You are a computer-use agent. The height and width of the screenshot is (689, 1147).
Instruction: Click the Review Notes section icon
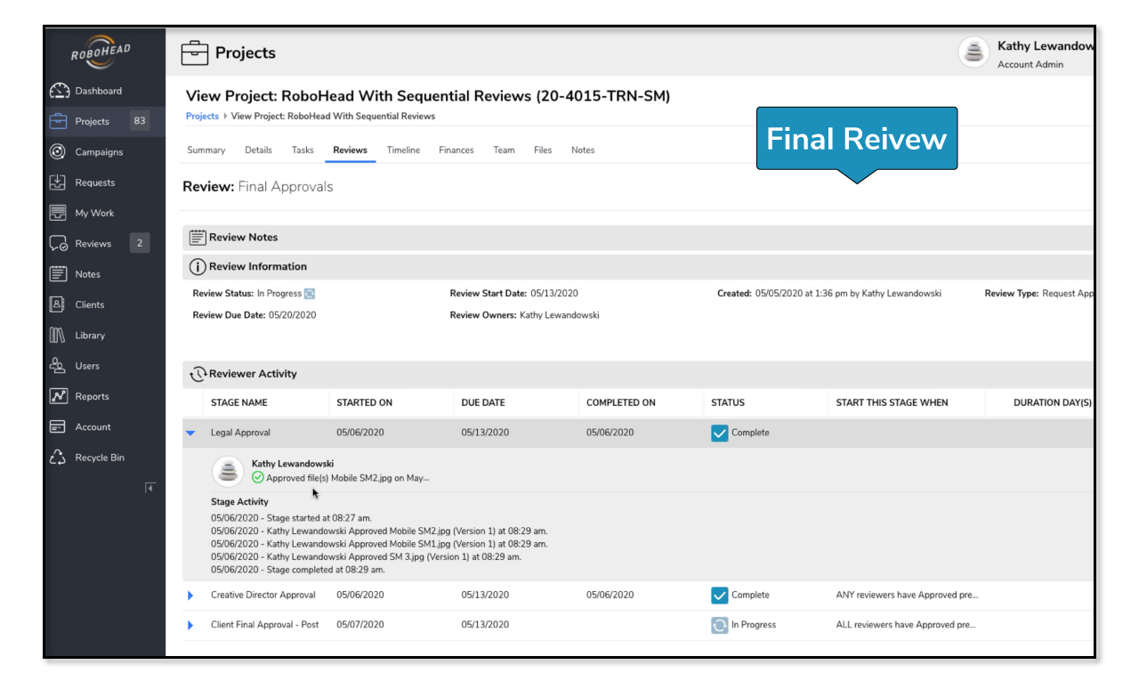(x=198, y=237)
